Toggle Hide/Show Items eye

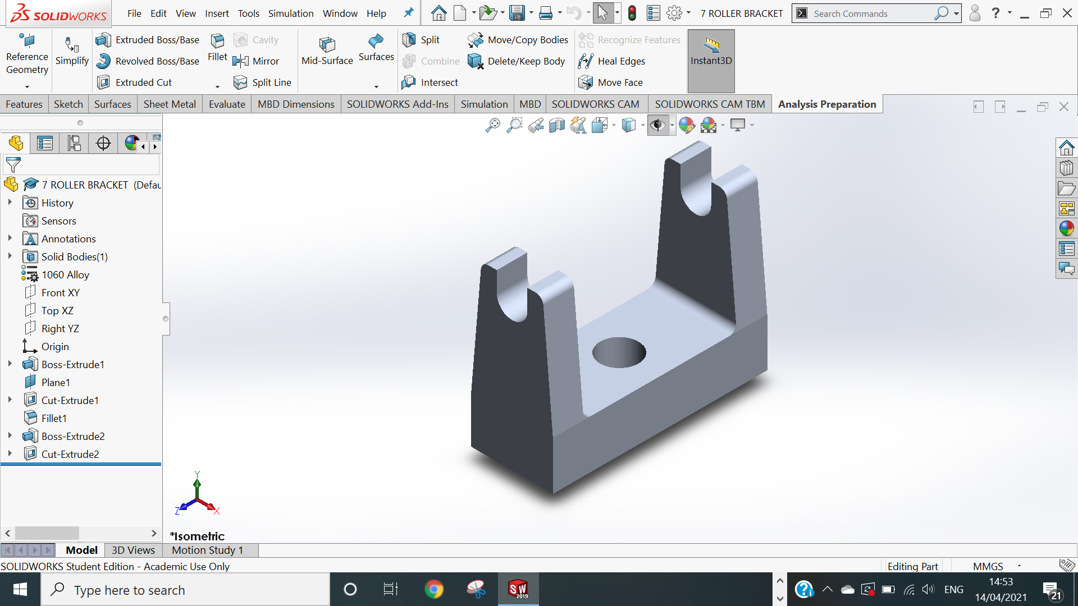point(657,125)
